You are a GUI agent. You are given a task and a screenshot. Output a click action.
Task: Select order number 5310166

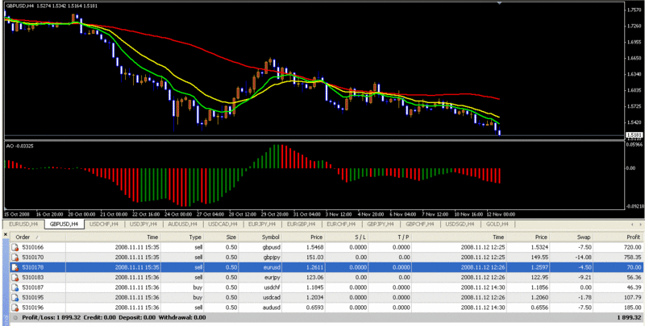[33, 247]
